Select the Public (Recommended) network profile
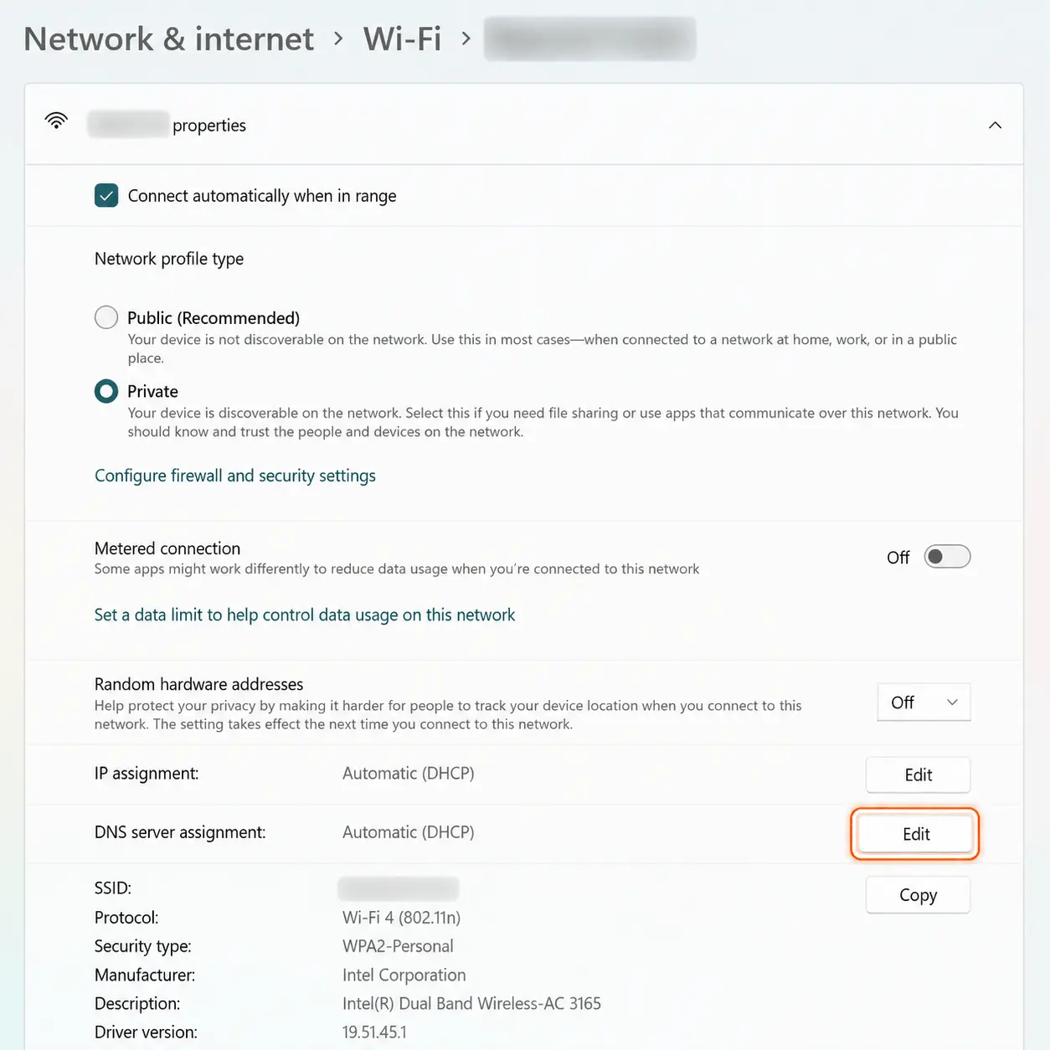Image resolution: width=1050 pixels, height=1050 pixels. [x=106, y=317]
